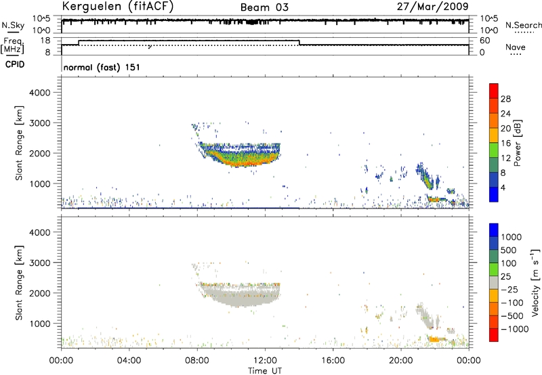This screenshot has height=375, width=542.
Task: Click the "18" frequency axis value
Action: [x=45, y=41]
